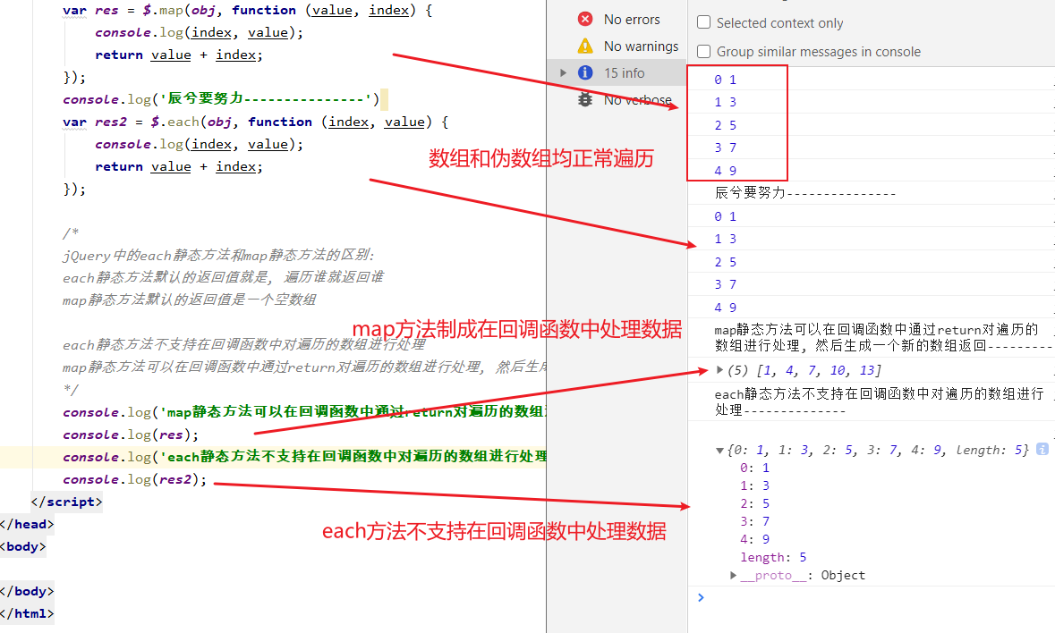This screenshot has width=1055, height=633.
Task: Click the '0: 1' property in object
Action: [754, 468]
